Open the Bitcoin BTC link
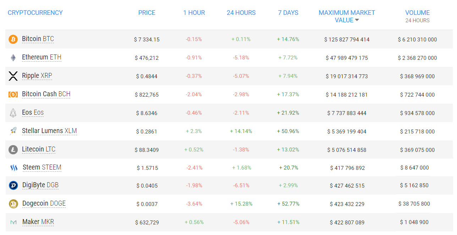The image size is (457, 235). pos(38,39)
